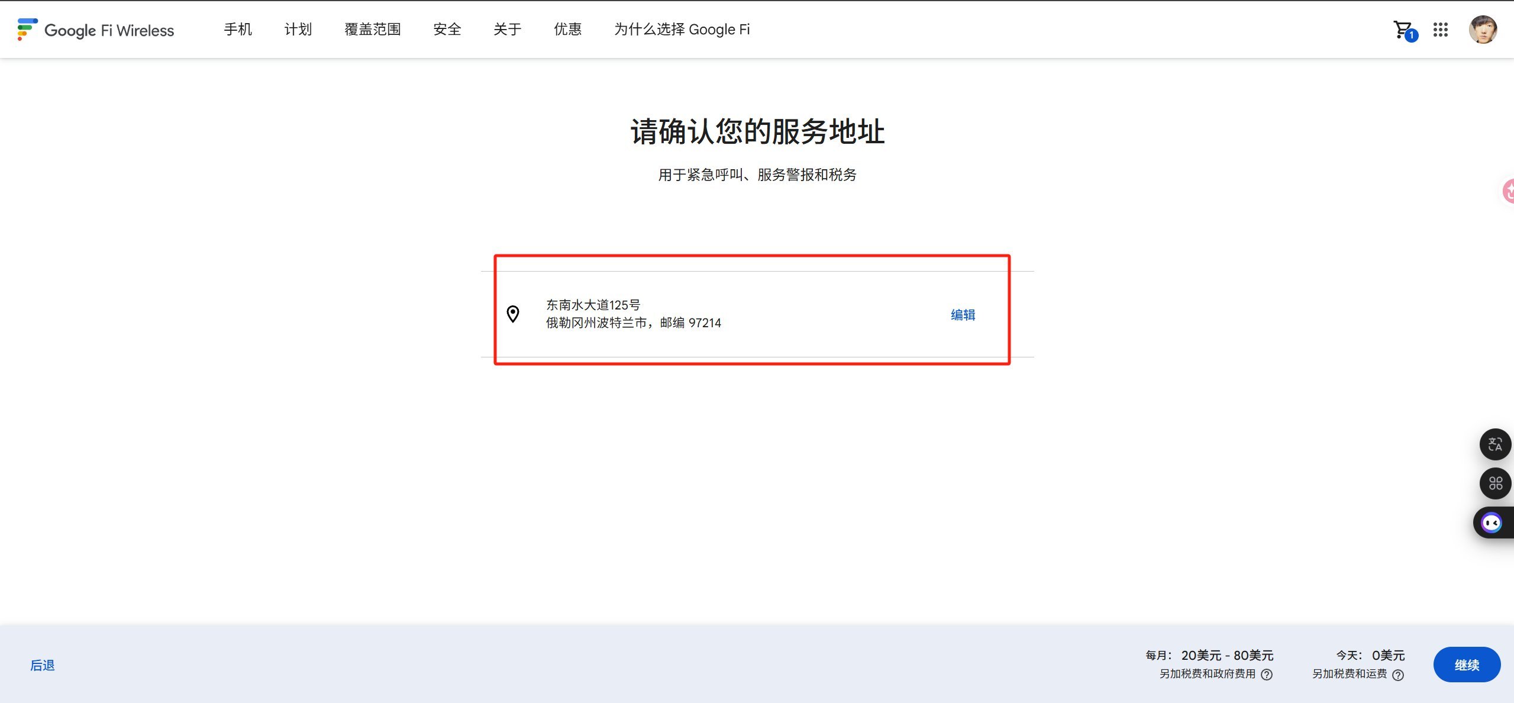Open the 手机 menu
Image resolution: width=1514 pixels, height=703 pixels.
tap(238, 30)
